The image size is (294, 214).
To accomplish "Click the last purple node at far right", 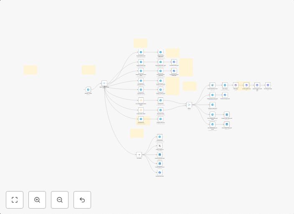I will 268,85.
